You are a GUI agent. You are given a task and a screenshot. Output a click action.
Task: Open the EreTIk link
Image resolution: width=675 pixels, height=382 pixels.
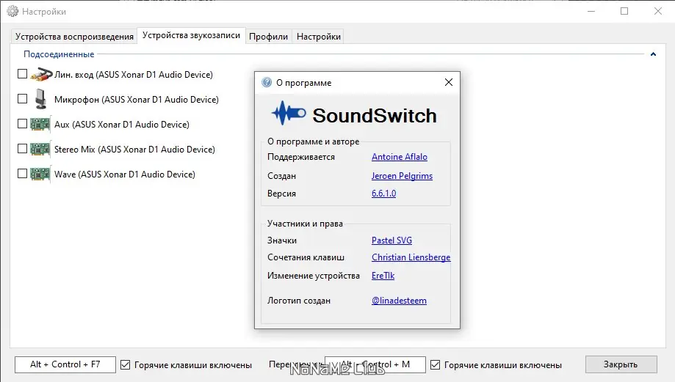point(383,276)
